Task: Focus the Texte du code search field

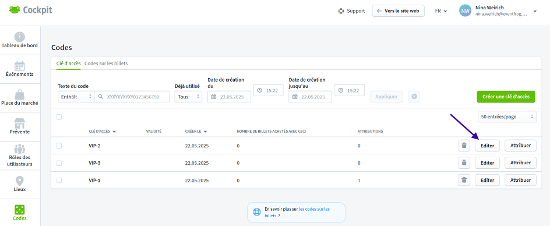Action: point(132,97)
